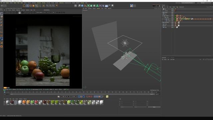Click the search icon in Object Manager
This screenshot has width=213, height=120.
[x=207, y=7]
